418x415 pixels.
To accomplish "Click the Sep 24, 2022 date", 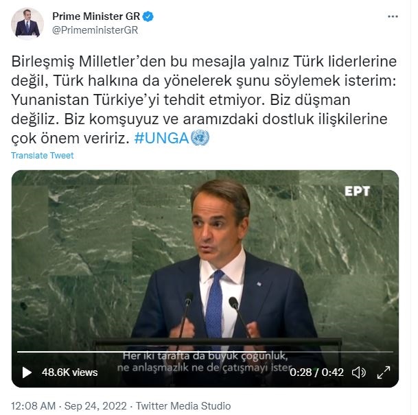I will tap(95, 406).
